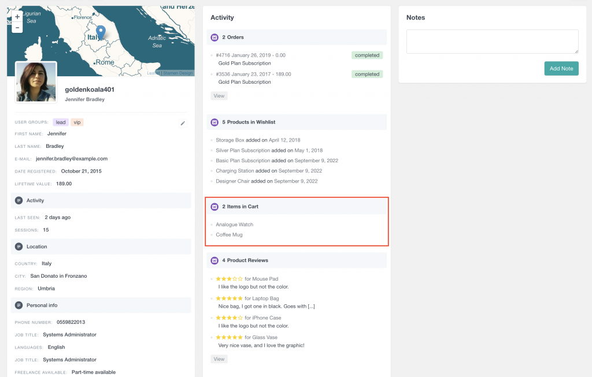The image size is (592, 377).
Task: Click the Personal info section icon
Action: click(18, 305)
